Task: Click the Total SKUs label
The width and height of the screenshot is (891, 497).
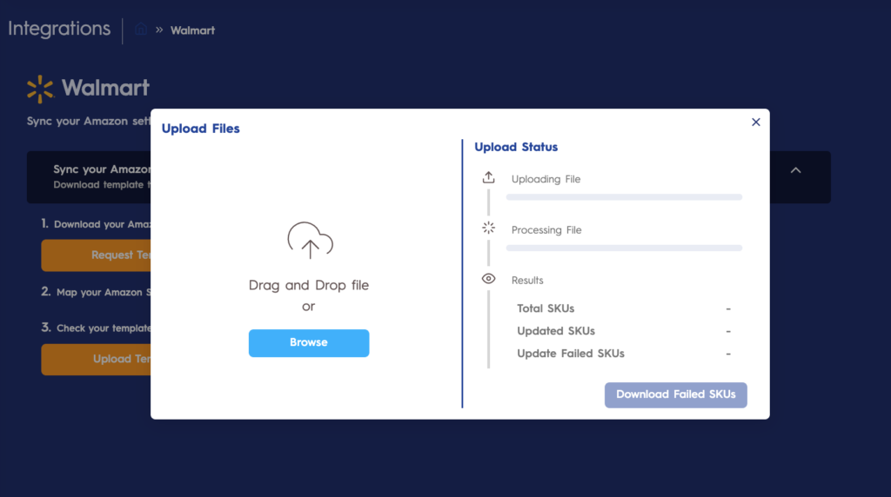Action: (546, 308)
